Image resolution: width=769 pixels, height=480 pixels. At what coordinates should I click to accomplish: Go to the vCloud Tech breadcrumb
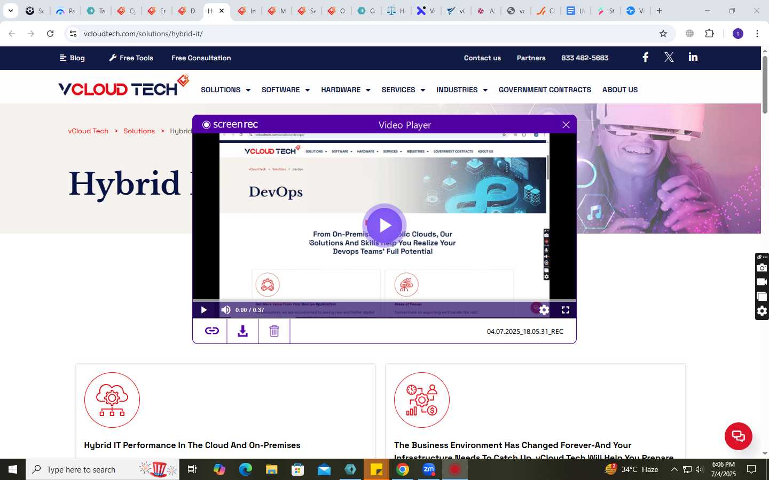[88, 131]
